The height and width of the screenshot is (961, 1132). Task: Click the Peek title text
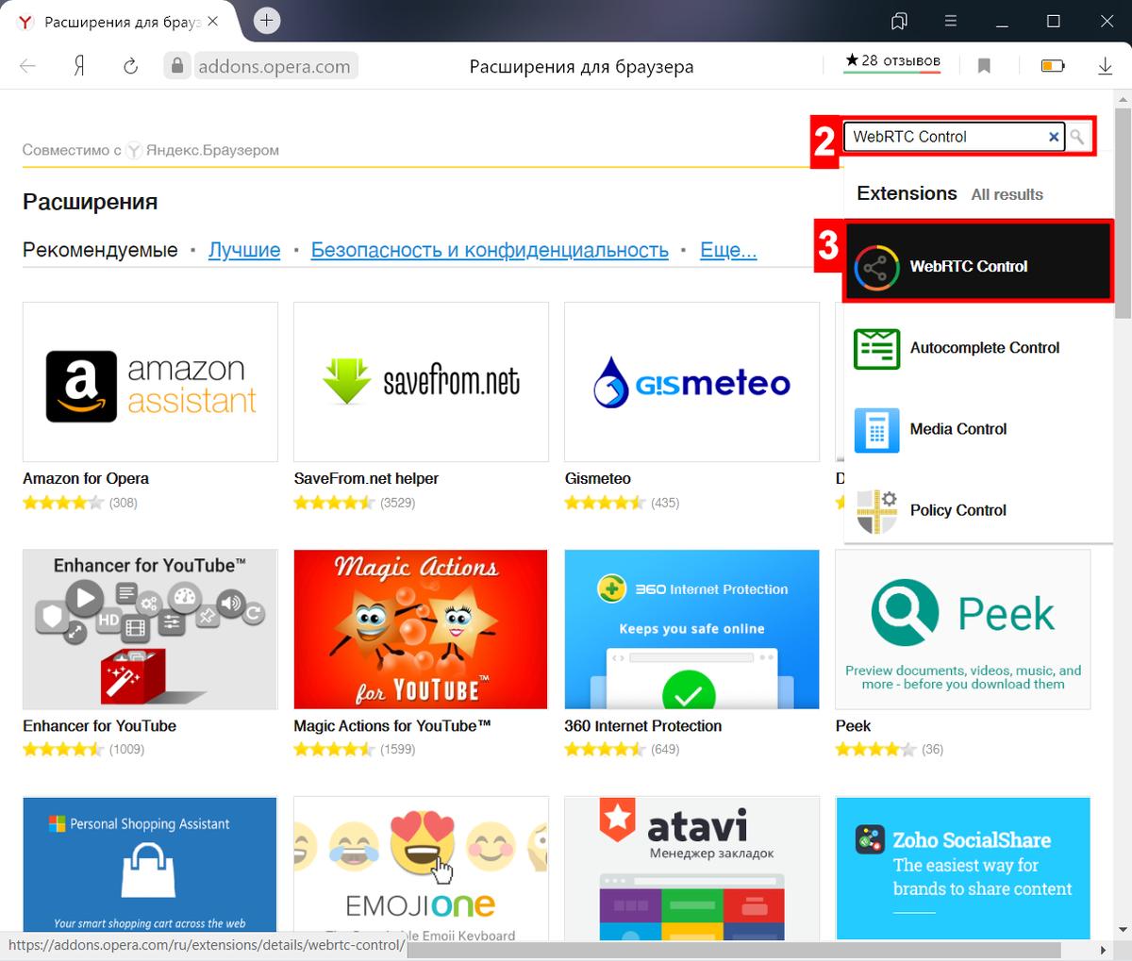[853, 725]
